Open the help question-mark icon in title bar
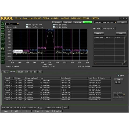The height and width of the screenshot is (129, 129). coord(123,19)
